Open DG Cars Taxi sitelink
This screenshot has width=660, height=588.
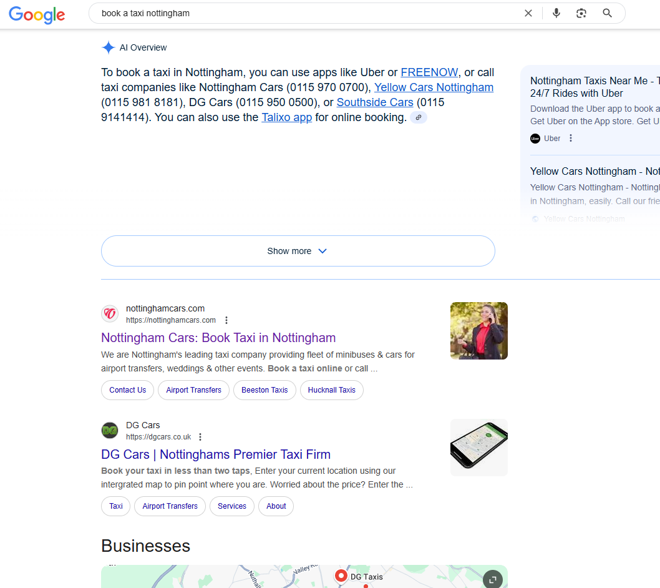click(116, 506)
